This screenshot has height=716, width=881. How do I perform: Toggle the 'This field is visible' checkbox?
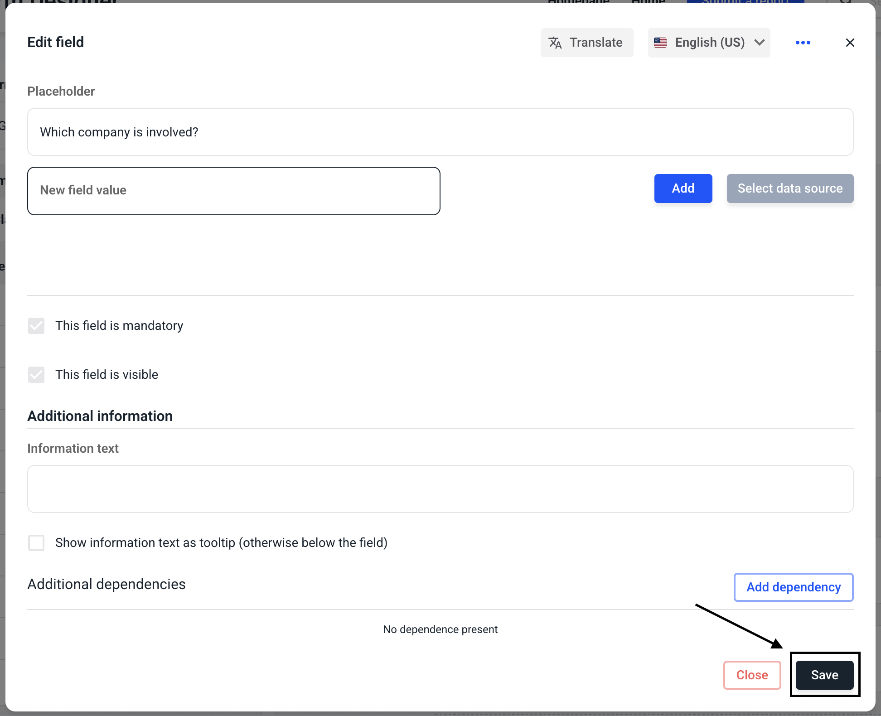[36, 375]
